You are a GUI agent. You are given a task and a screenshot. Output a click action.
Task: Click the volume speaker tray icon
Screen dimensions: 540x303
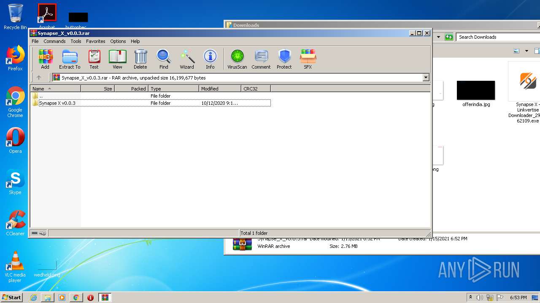(480, 298)
